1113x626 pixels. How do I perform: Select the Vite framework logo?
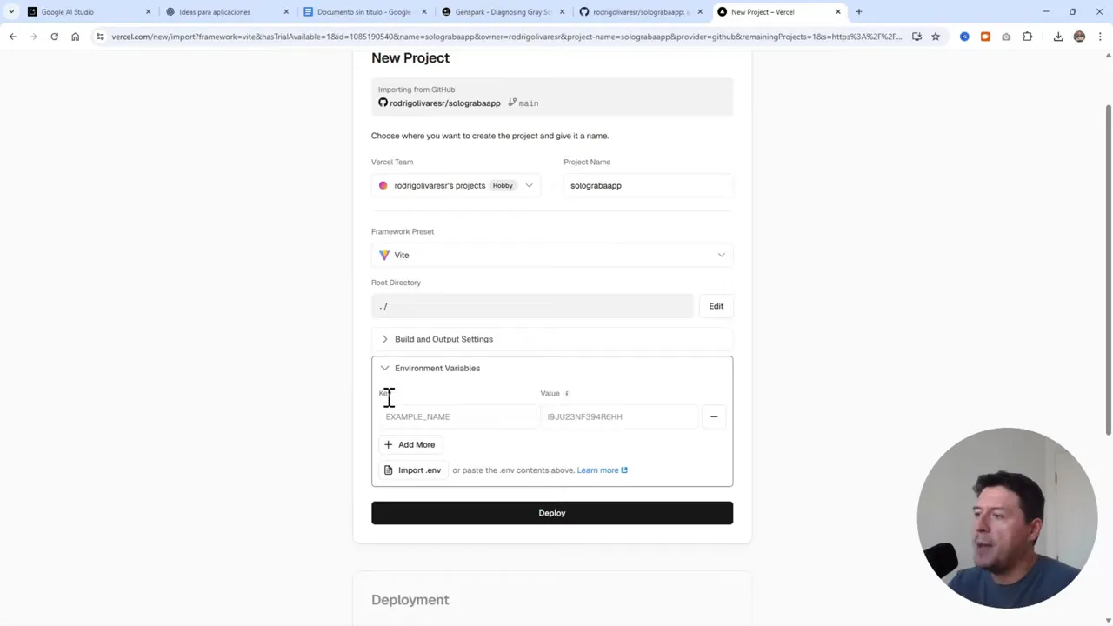pos(385,255)
